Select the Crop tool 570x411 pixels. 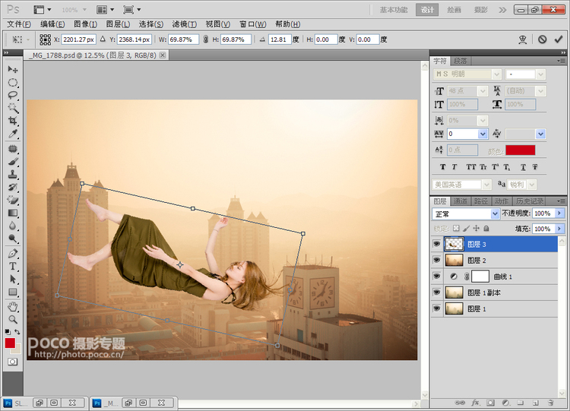click(13, 121)
